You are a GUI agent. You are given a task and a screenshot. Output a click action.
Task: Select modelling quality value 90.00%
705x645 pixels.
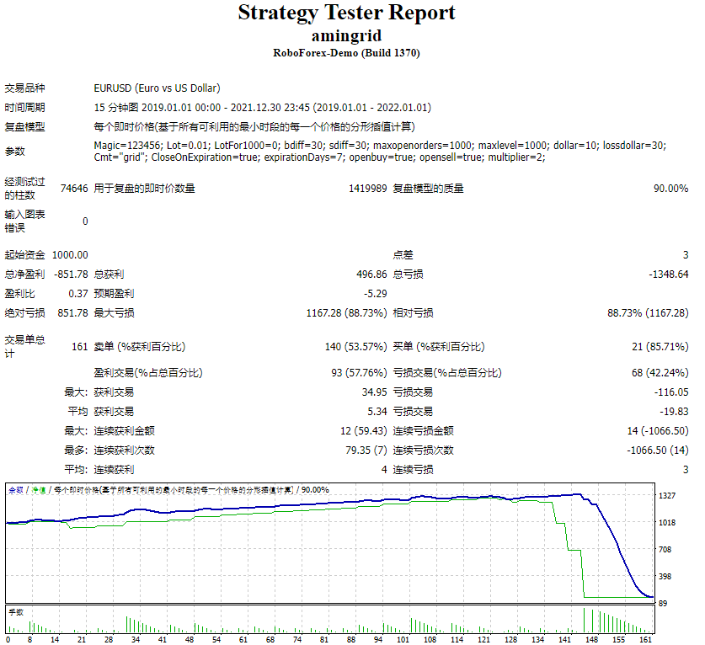point(670,189)
